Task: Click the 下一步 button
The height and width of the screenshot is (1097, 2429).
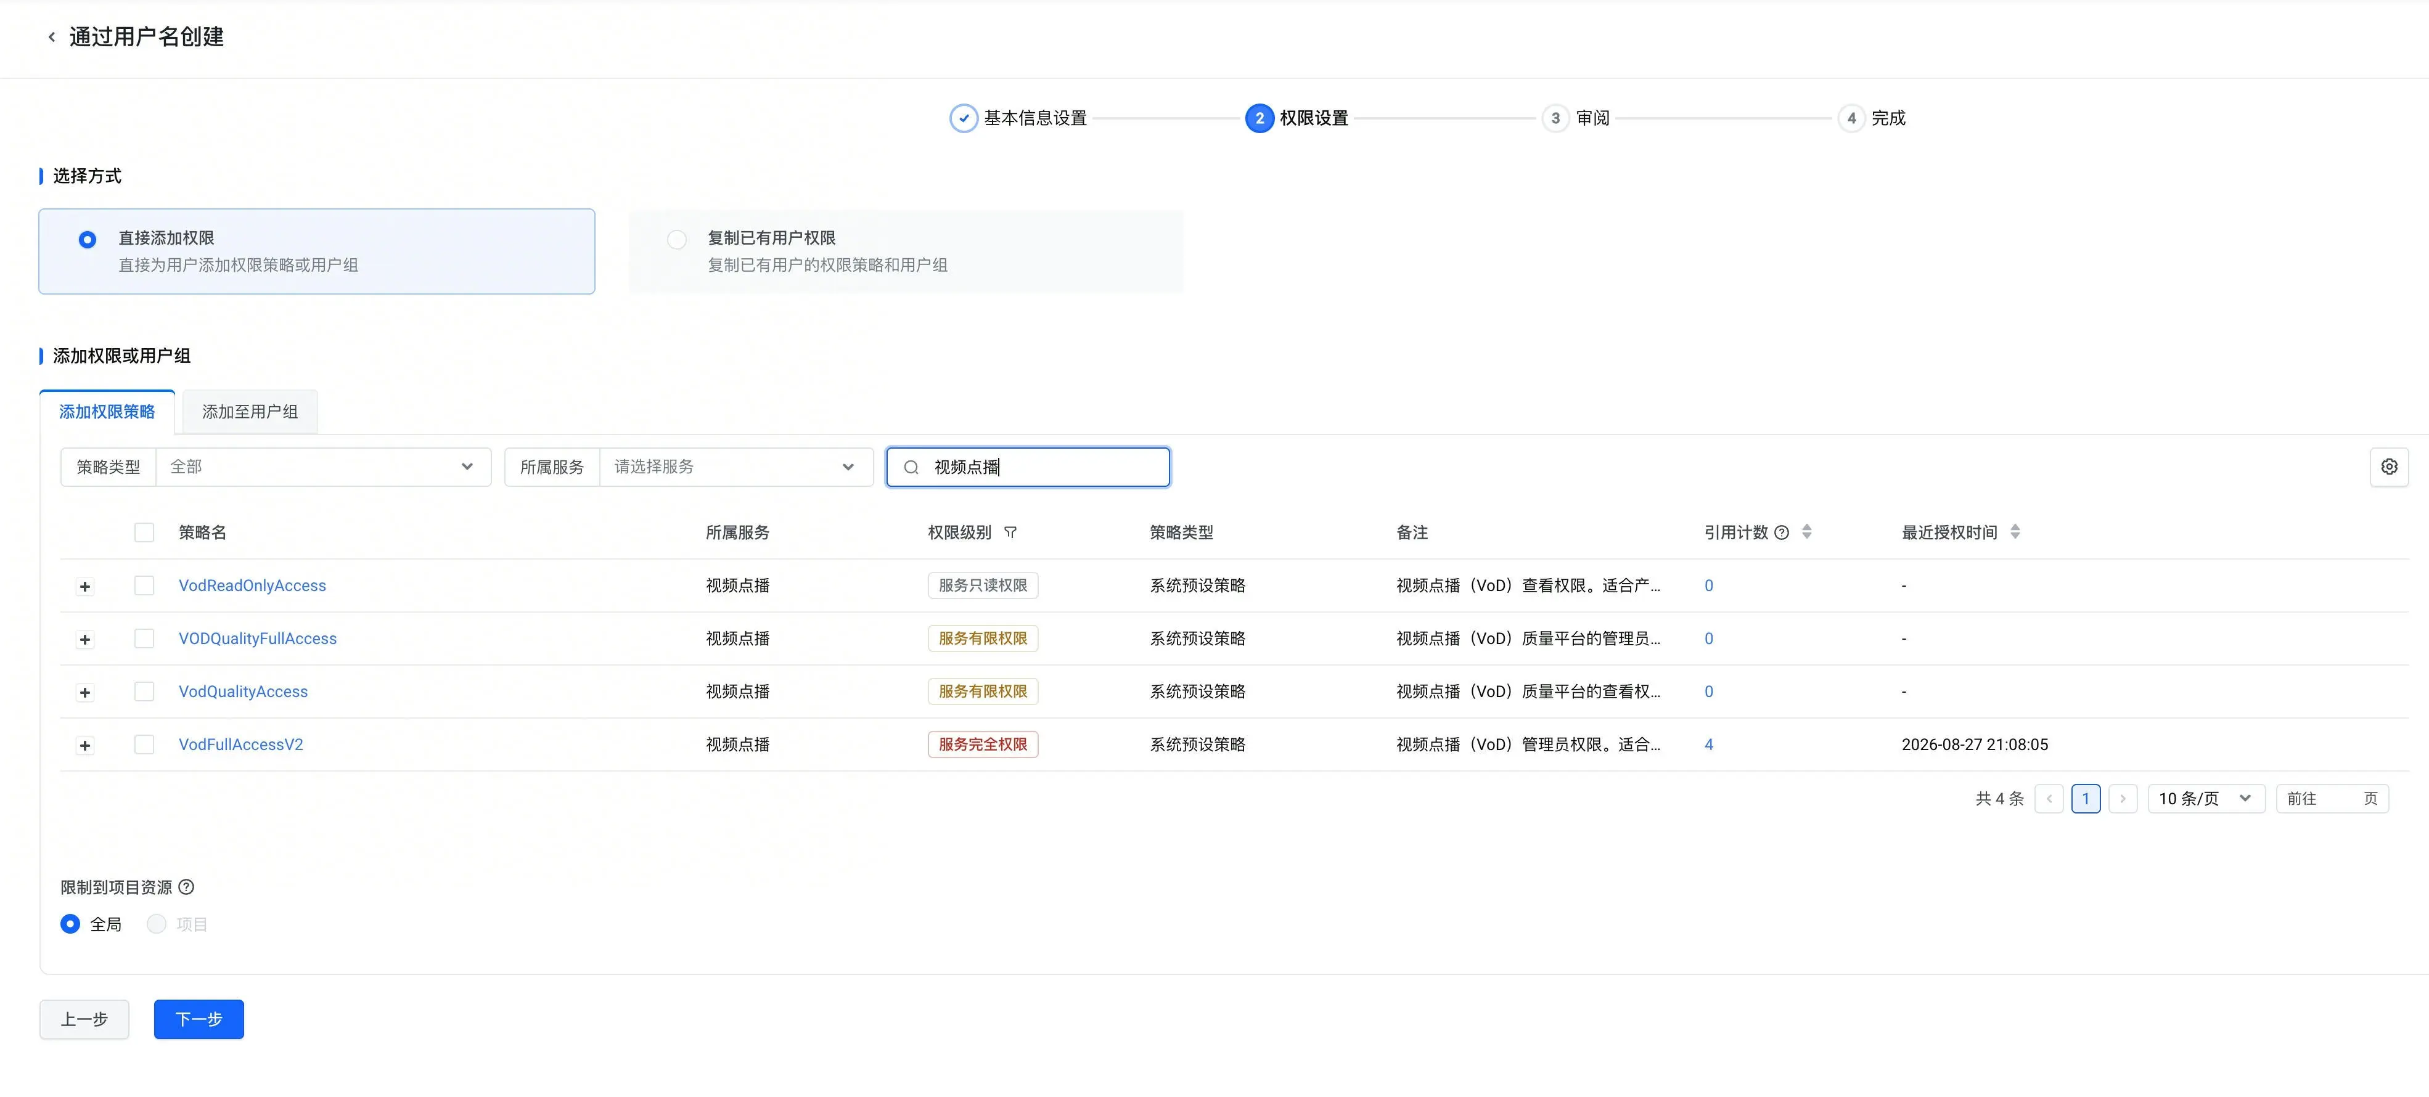Action: 199,1019
